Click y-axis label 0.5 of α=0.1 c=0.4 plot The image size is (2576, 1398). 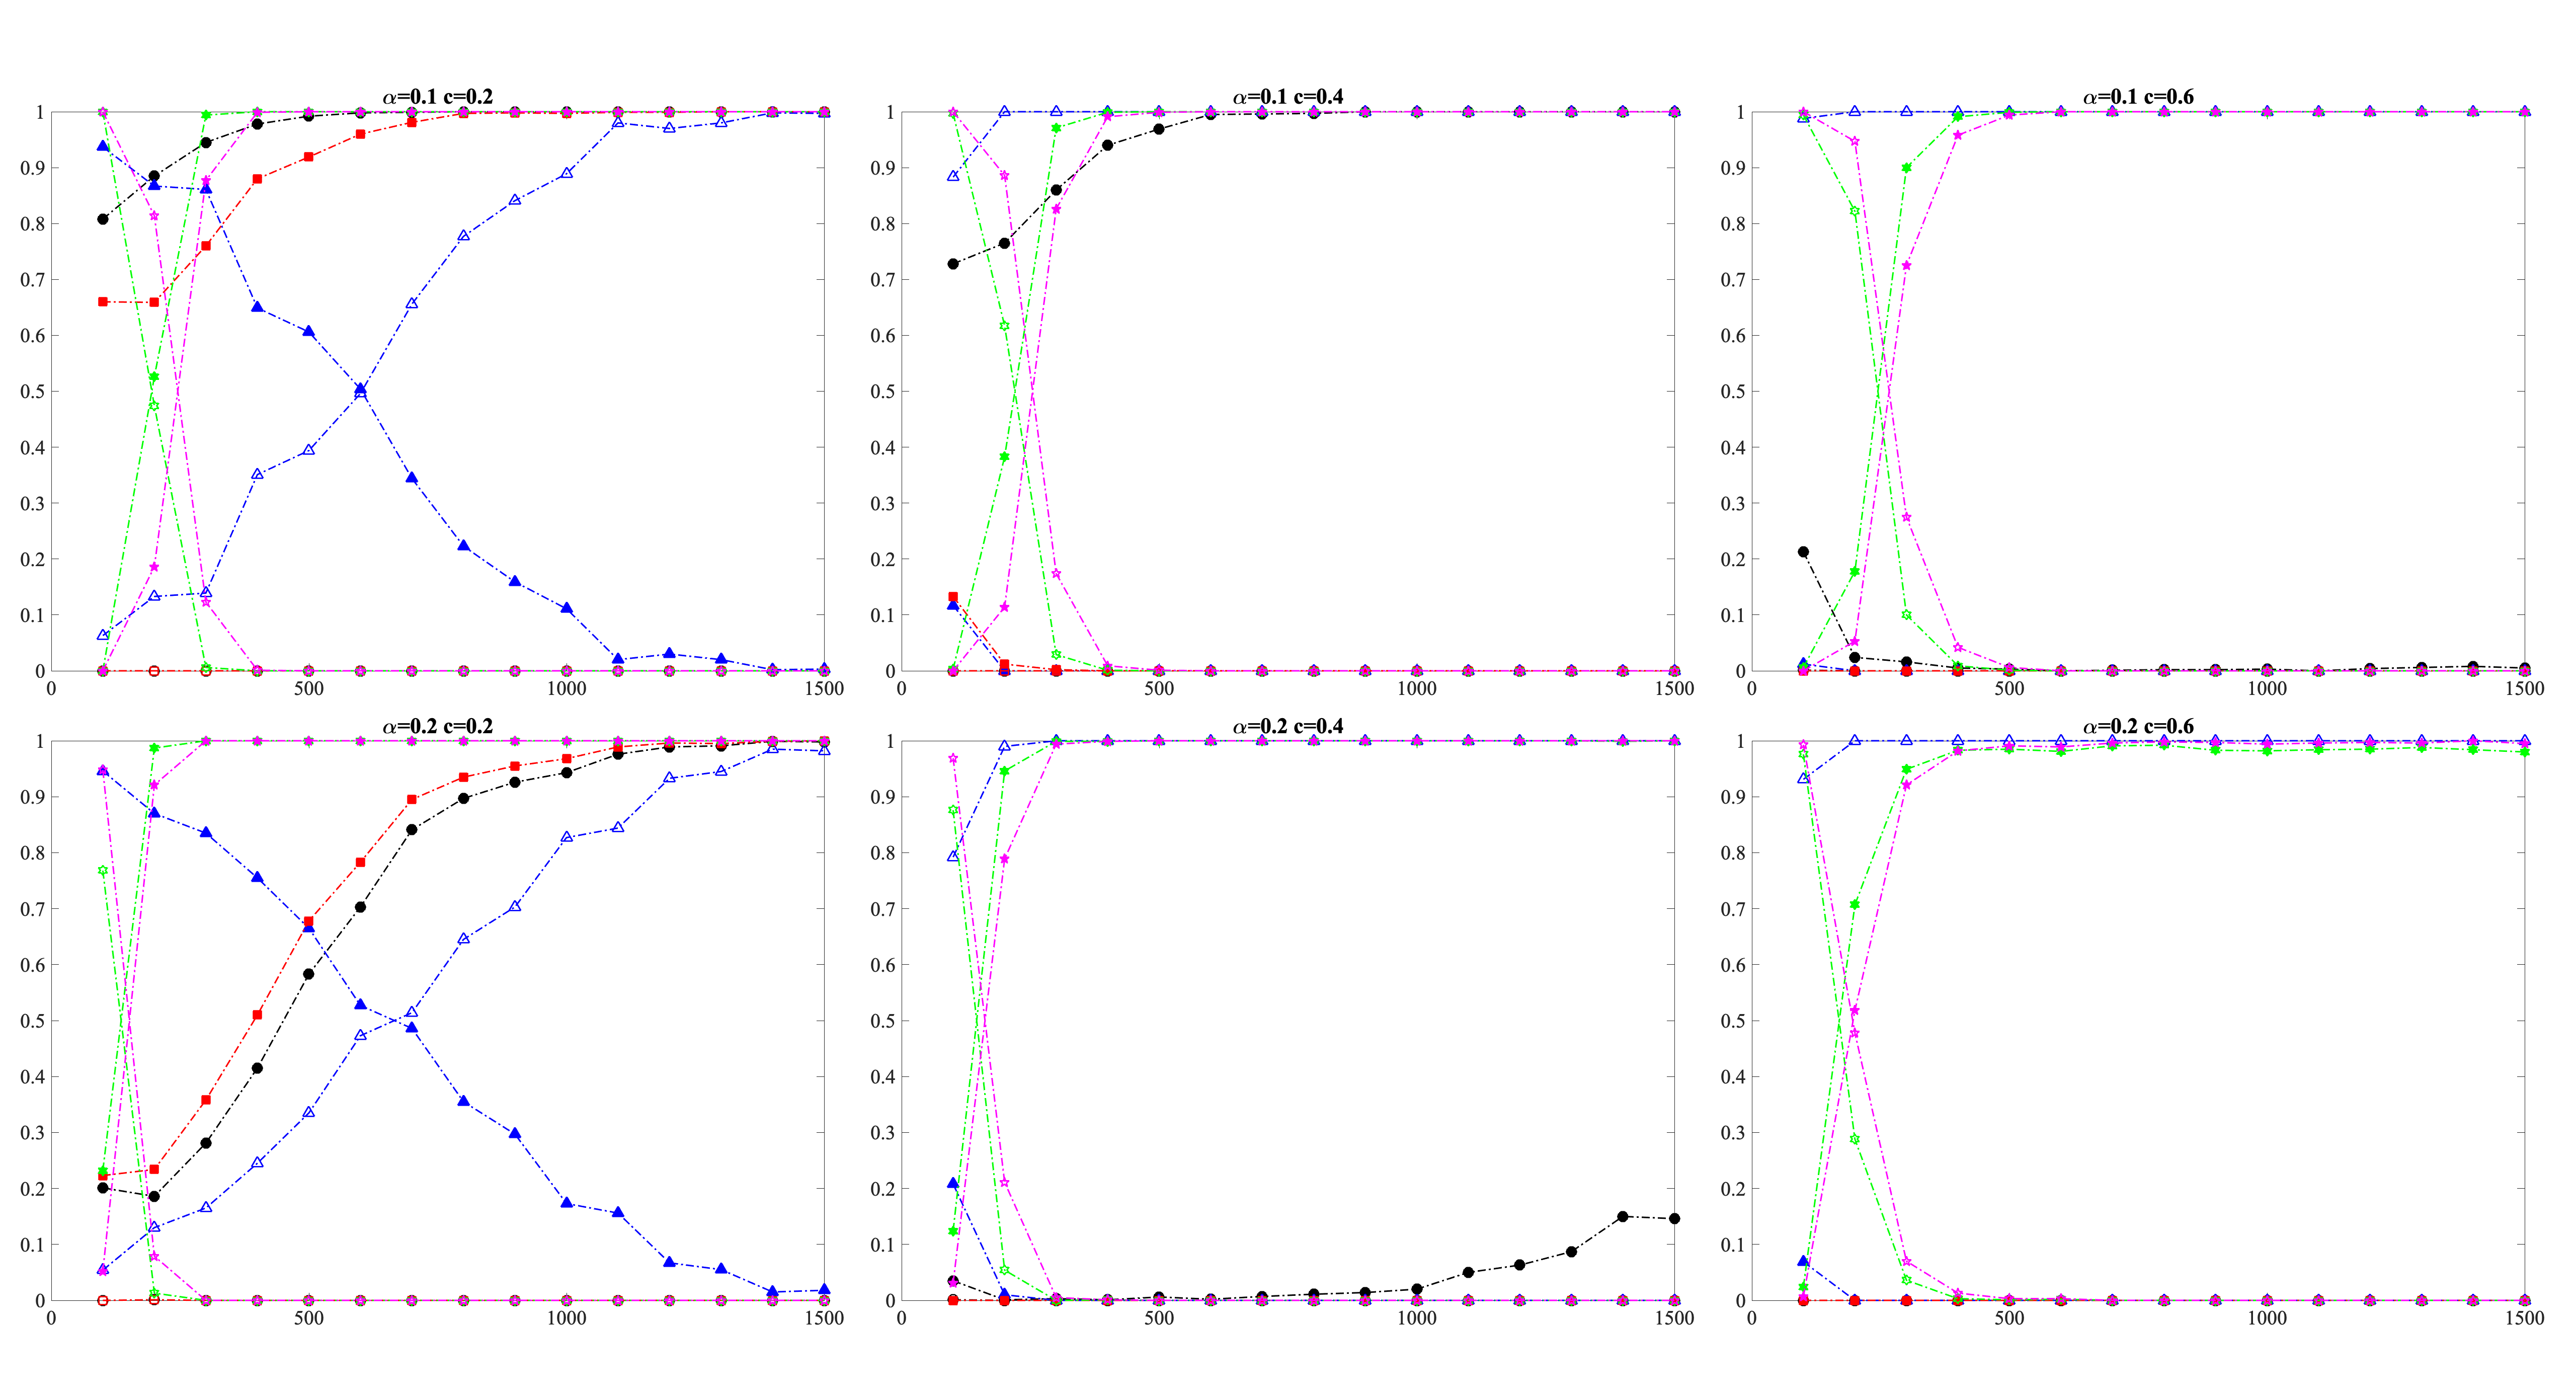(x=882, y=391)
